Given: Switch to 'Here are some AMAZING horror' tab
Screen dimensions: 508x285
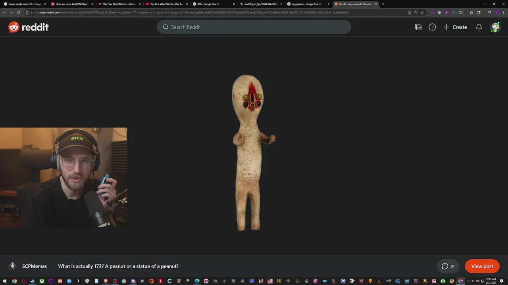Looking at the screenshot, I should 72,4.
